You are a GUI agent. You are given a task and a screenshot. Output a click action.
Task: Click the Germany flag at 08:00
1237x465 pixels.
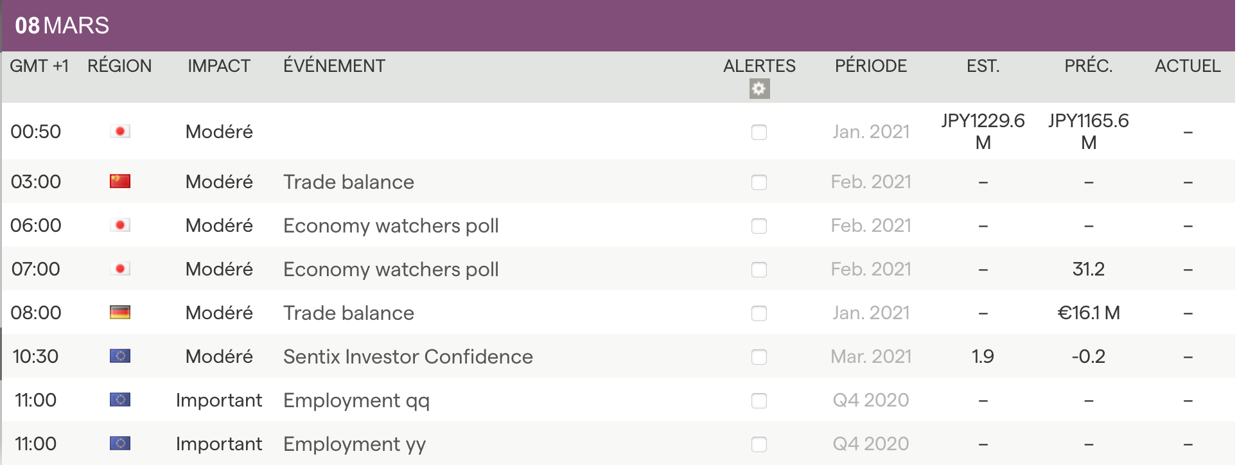point(120,313)
